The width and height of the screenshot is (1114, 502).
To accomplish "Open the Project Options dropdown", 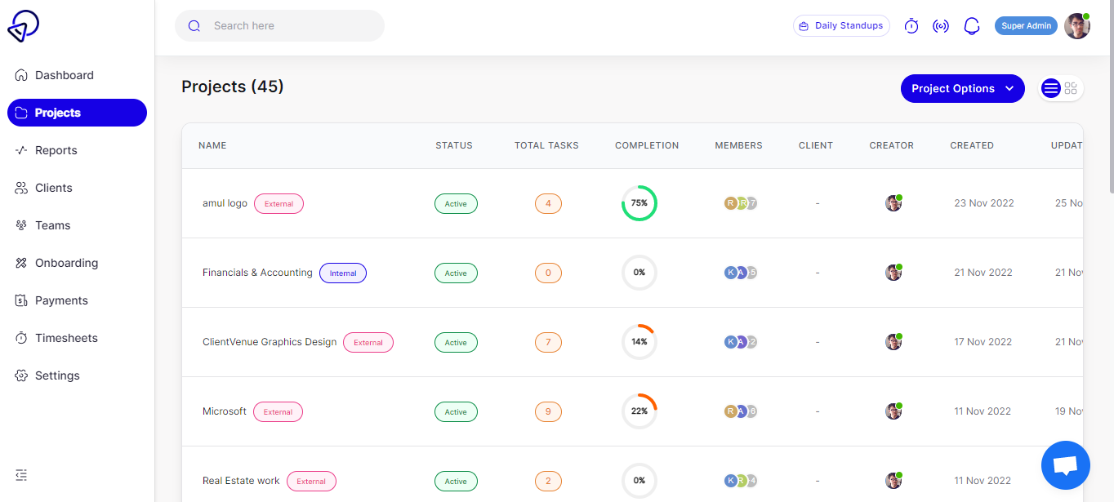I will coord(962,87).
